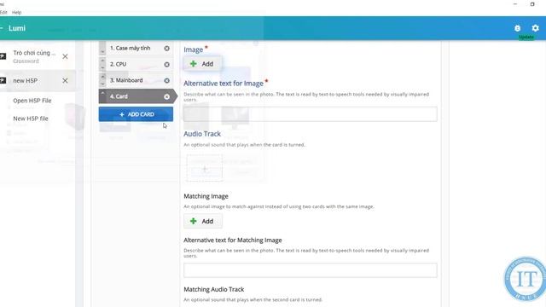Focus Alternative text for Matching Image field
This screenshot has width=546, height=307.
(311, 270)
